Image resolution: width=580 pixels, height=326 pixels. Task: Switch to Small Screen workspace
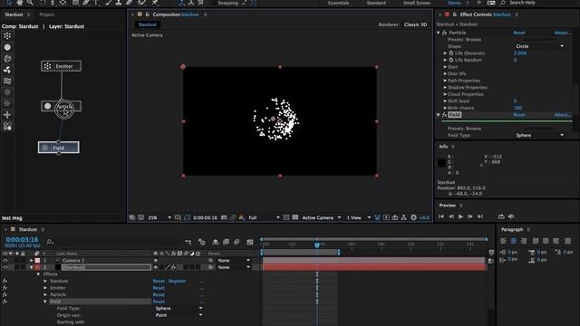[417, 3]
